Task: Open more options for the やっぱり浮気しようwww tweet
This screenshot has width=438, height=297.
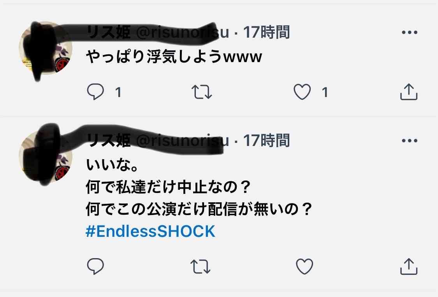Action: pos(410,32)
